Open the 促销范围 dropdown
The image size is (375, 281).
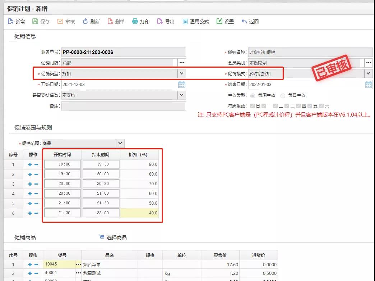(x=120, y=143)
